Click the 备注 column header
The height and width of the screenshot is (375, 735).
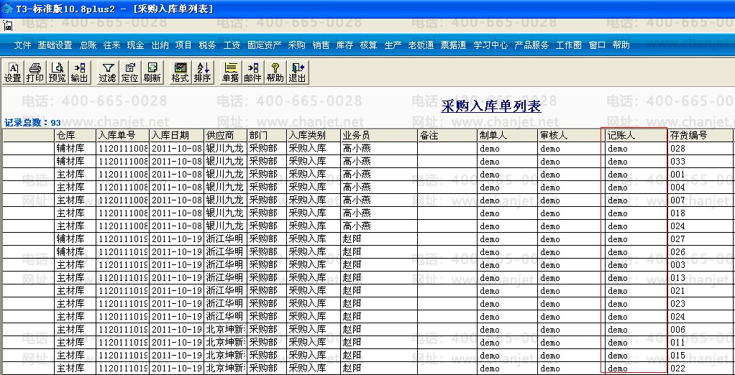[x=447, y=135]
